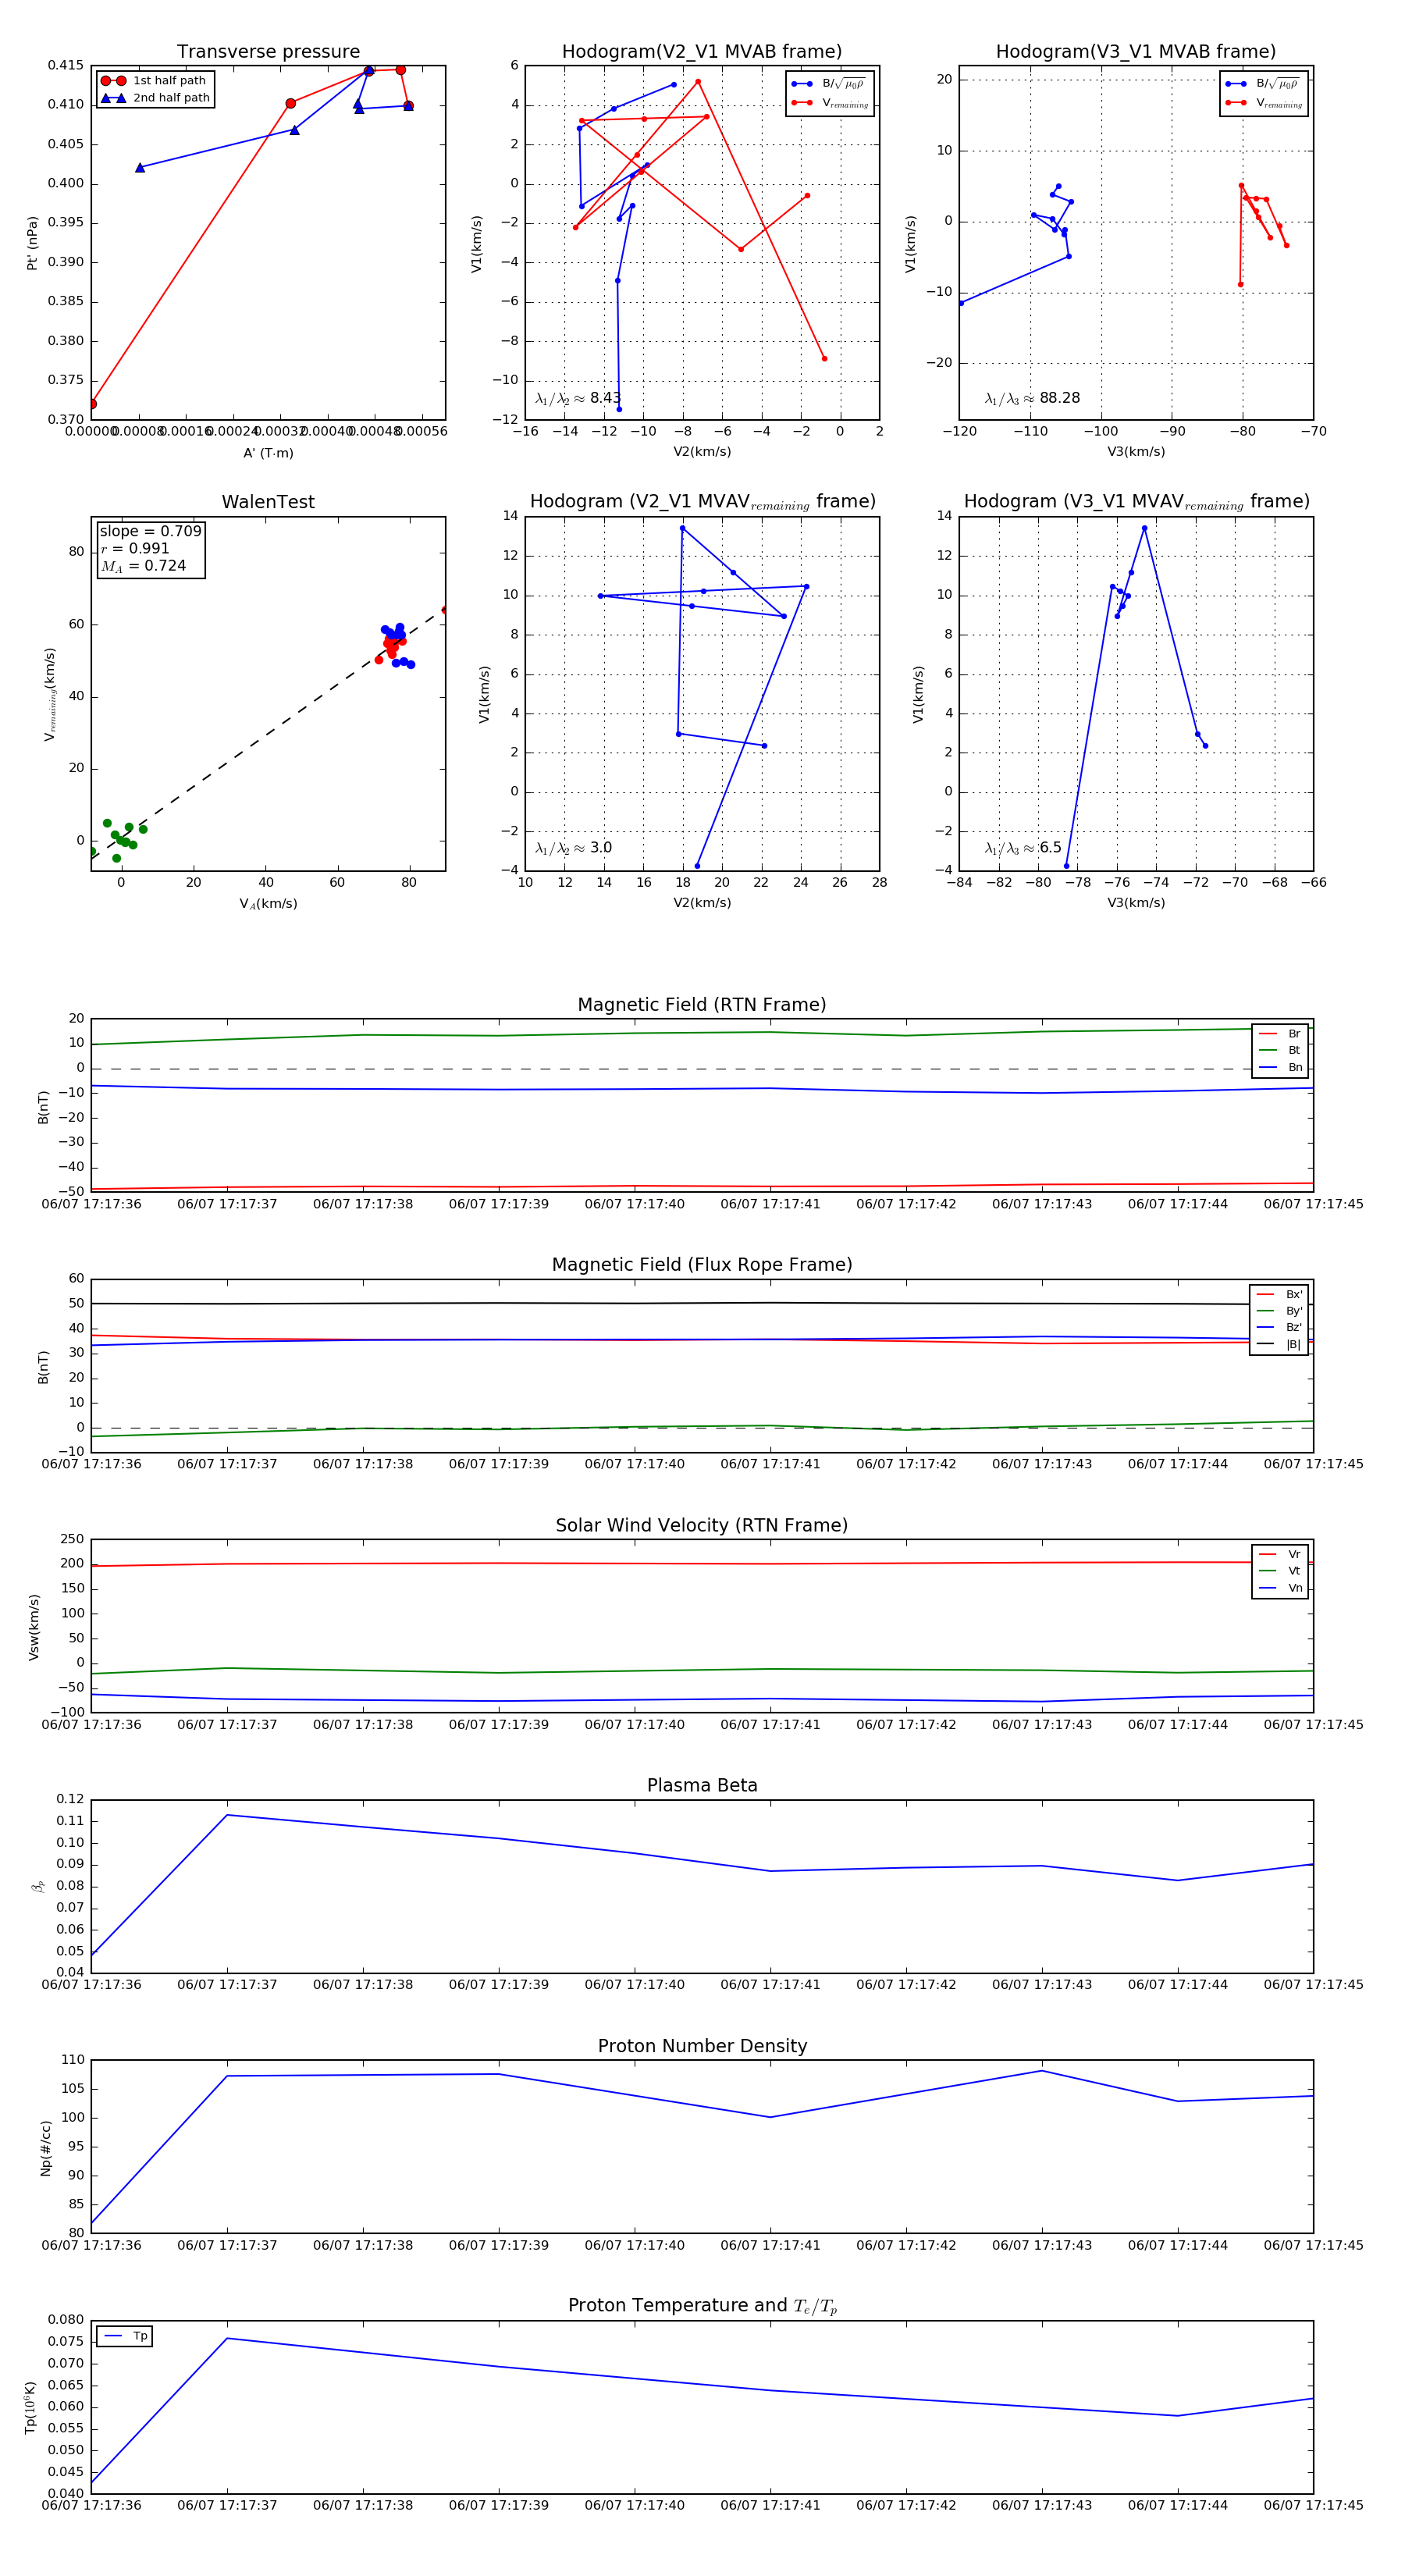The height and width of the screenshot is (2576, 1405).
Task: Click 'Magnetic Field (RTN Frame)' title
Action: pyautogui.click(x=702, y=1005)
